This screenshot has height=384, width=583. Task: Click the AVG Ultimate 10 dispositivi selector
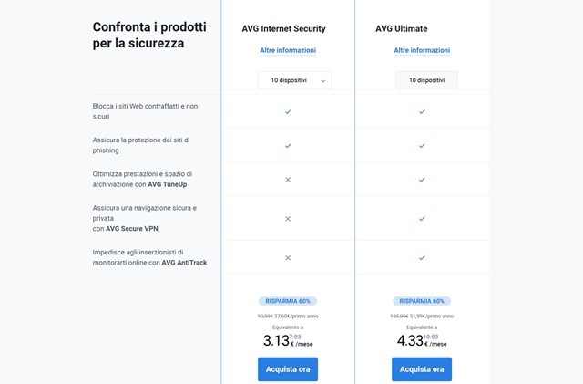[426, 80]
